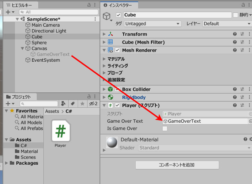The width and height of the screenshot is (252, 184).
Task: Open help for Rigidbody component
Action: coord(235,97)
